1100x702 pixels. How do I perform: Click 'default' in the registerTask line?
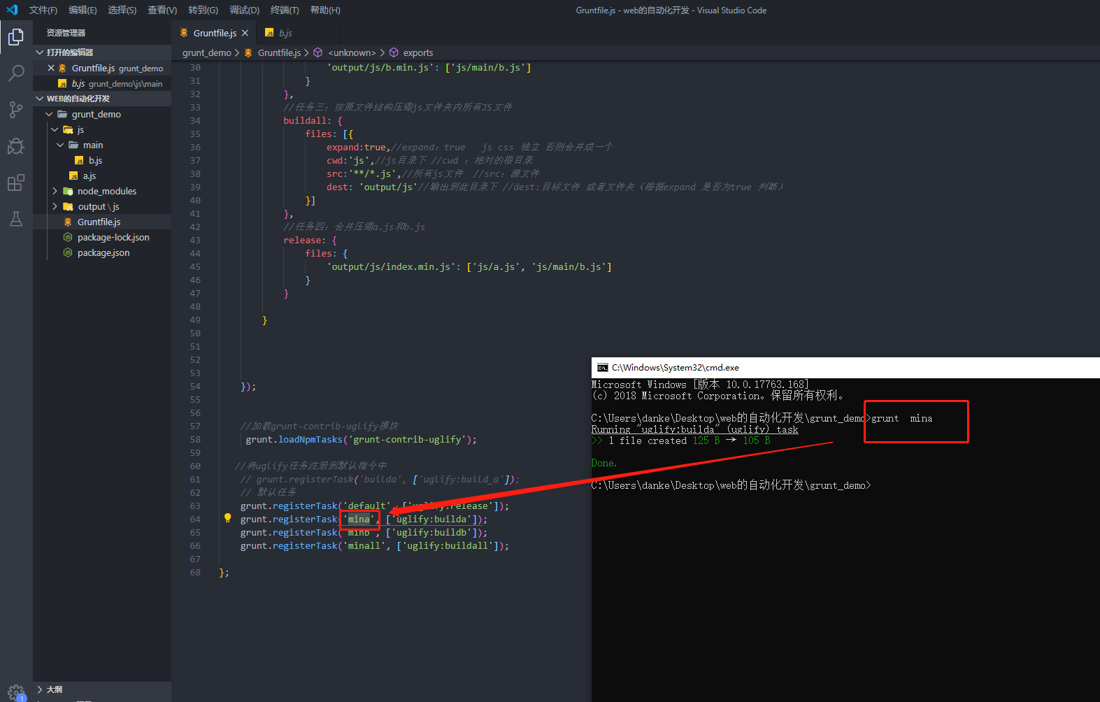(x=367, y=506)
